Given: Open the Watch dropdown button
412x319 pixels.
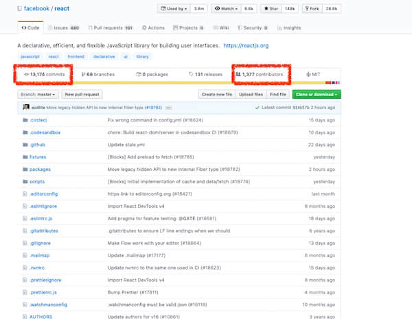Looking at the screenshot, I should tap(225, 9).
